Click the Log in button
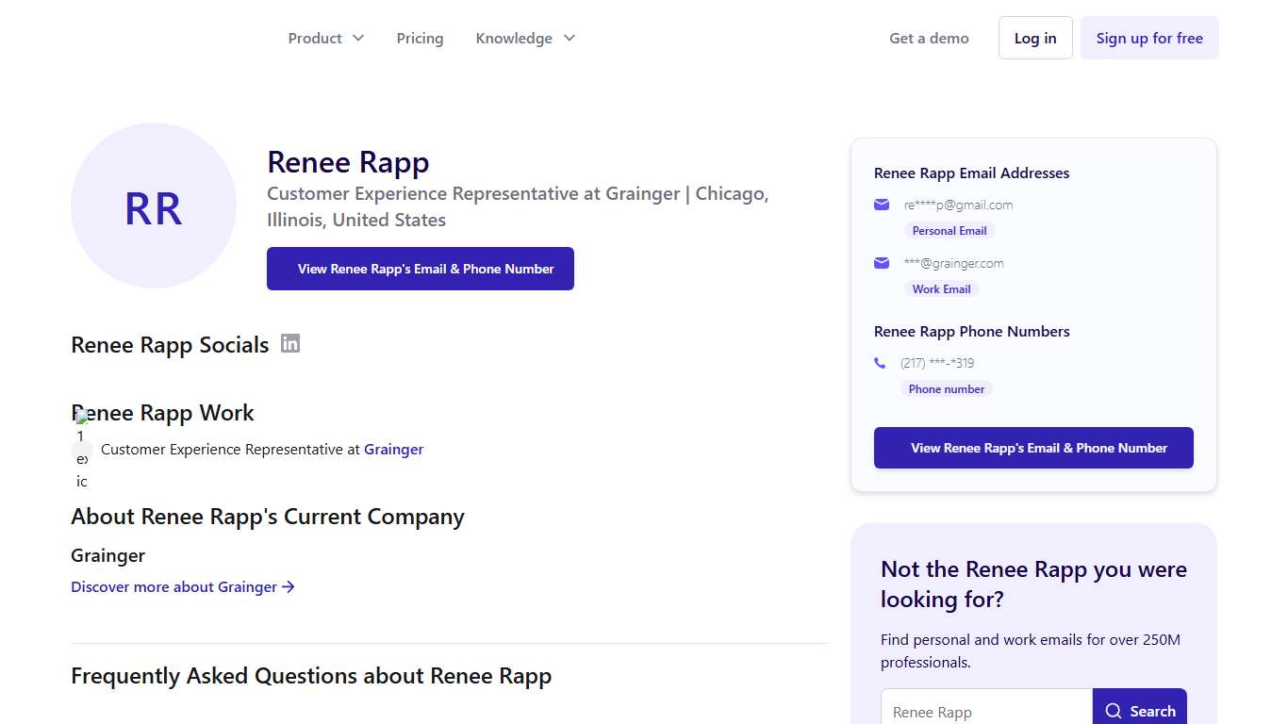Image resolution: width=1288 pixels, height=724 pixels. click(x=1035, y=38)
